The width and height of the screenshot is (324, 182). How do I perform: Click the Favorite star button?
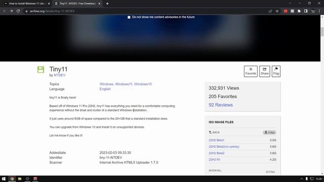(251, 71)
